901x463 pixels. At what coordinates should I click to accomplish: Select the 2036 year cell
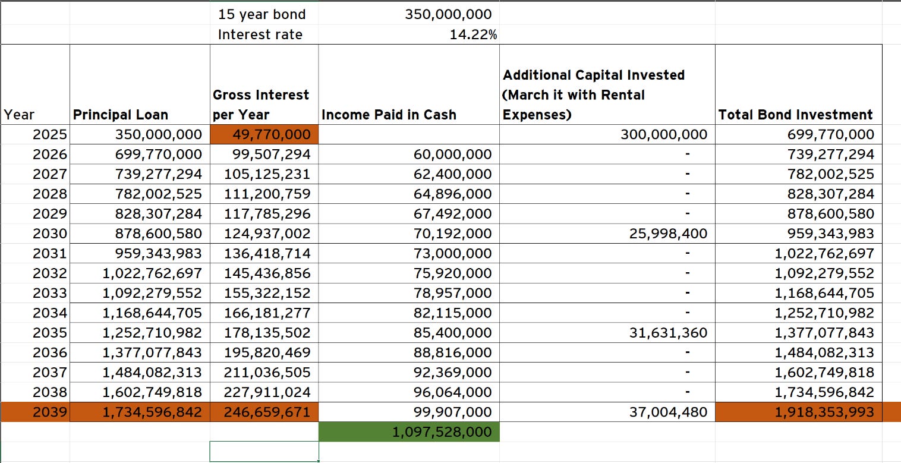[x=35, y=352]
